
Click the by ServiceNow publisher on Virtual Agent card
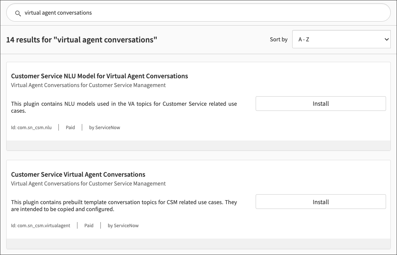123,225
